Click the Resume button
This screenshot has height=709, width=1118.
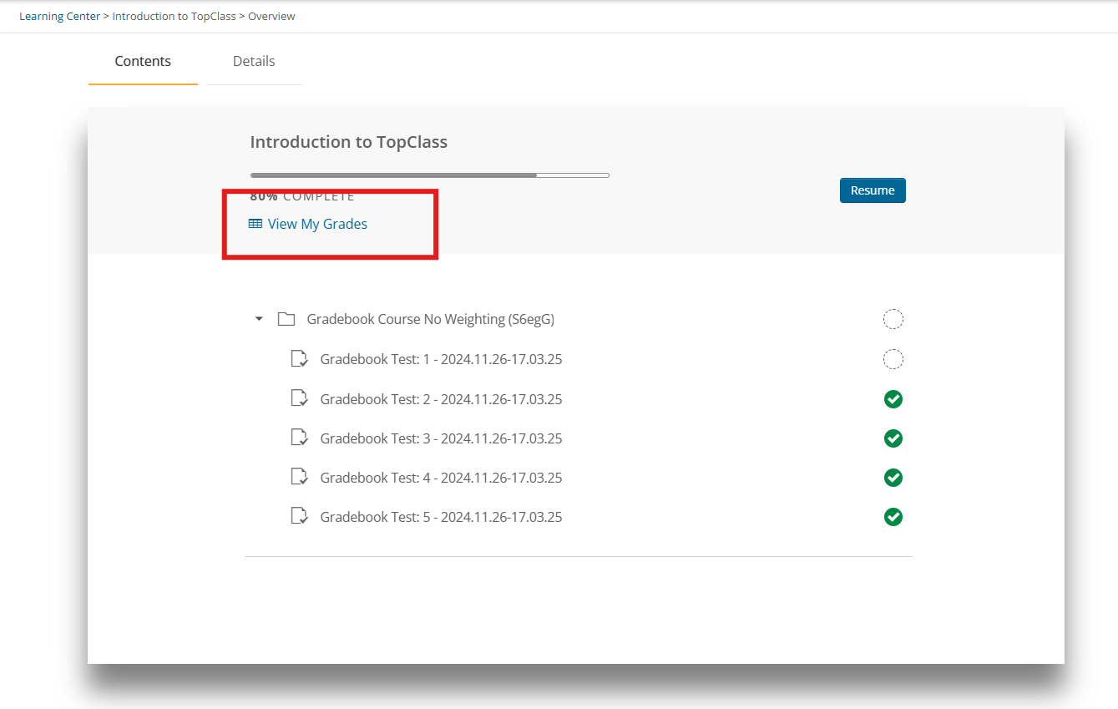[873, 190]
